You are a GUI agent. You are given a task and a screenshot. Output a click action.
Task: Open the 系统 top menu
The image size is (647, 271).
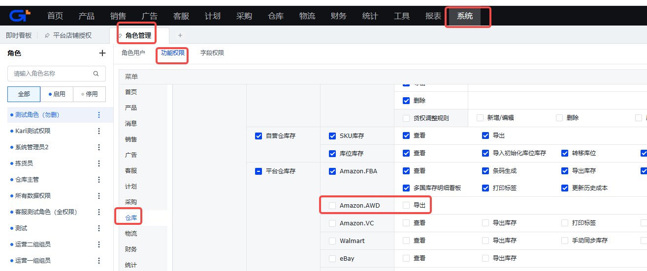coord(465,16)
